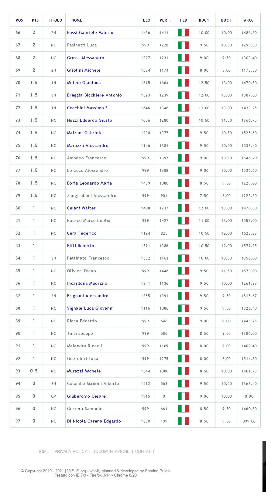The width and height of the screenshot is (271, 496).
Task: Select the name Rauseo Marco Euplio
Action: click(88, 220)
